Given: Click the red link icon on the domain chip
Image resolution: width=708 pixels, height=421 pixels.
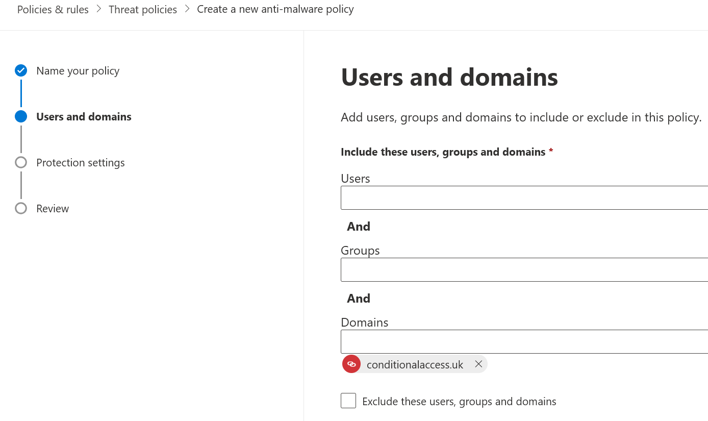Looking at the screenshot, I should [x=351, y=364].
